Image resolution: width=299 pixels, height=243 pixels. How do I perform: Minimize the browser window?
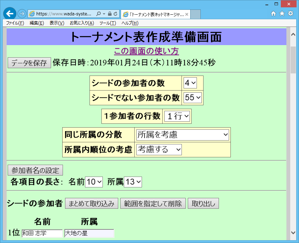pos(267,4)
